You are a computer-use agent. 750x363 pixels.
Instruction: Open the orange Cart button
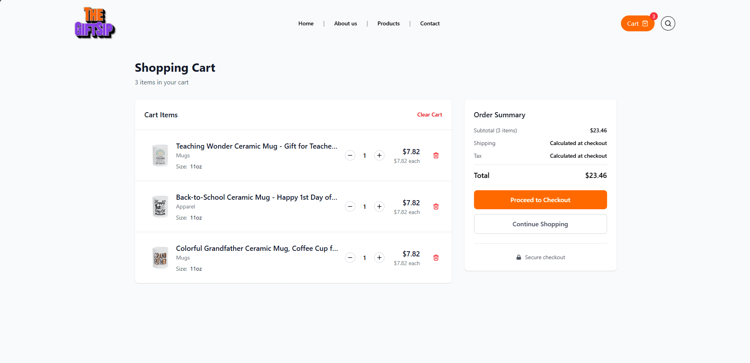coord(637,24)
